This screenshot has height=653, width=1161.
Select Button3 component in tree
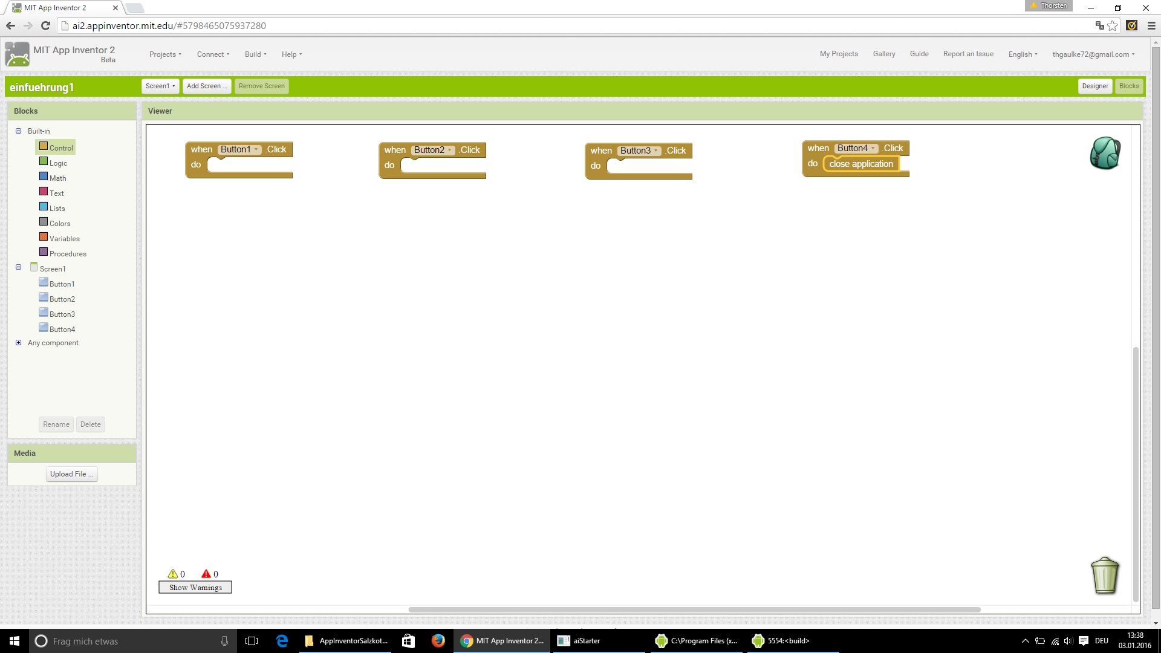pyautogui.click(x=57, y=314)
